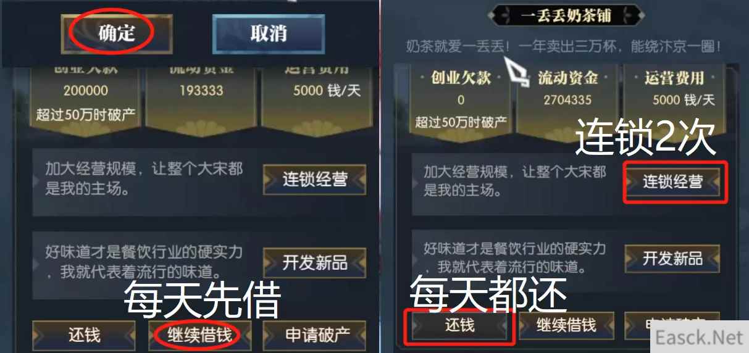
Task: Choose 还钱 beside the red-circled 继续借钱
Action: coord(84,335)
